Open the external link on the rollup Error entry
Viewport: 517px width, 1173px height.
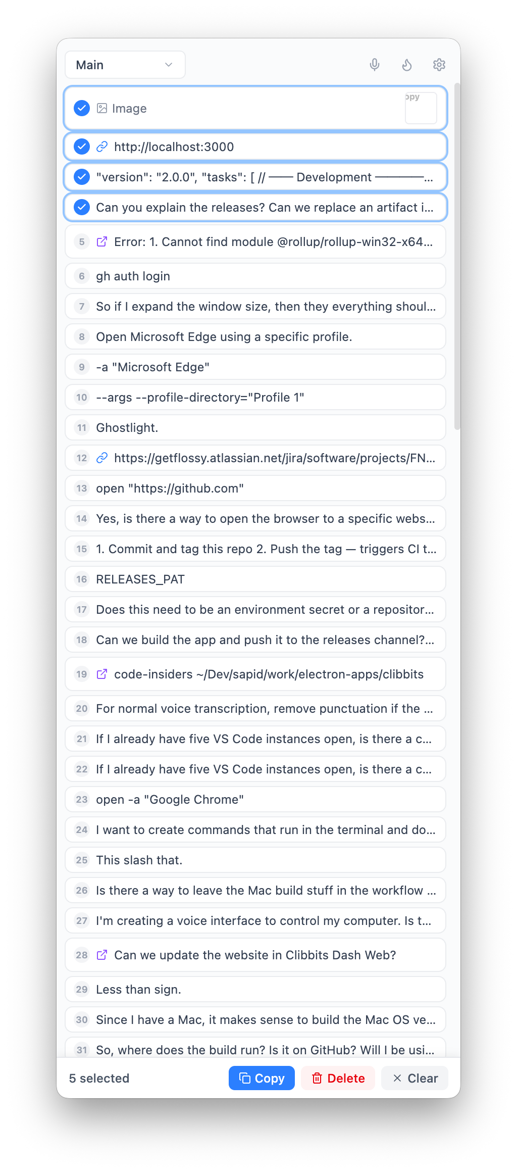click(x=102, y=241)
